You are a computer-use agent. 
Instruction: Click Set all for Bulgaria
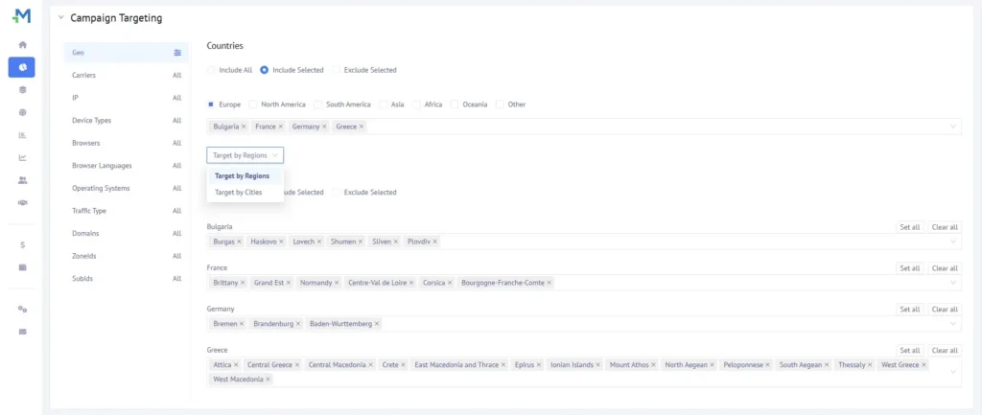coord(909,227)
